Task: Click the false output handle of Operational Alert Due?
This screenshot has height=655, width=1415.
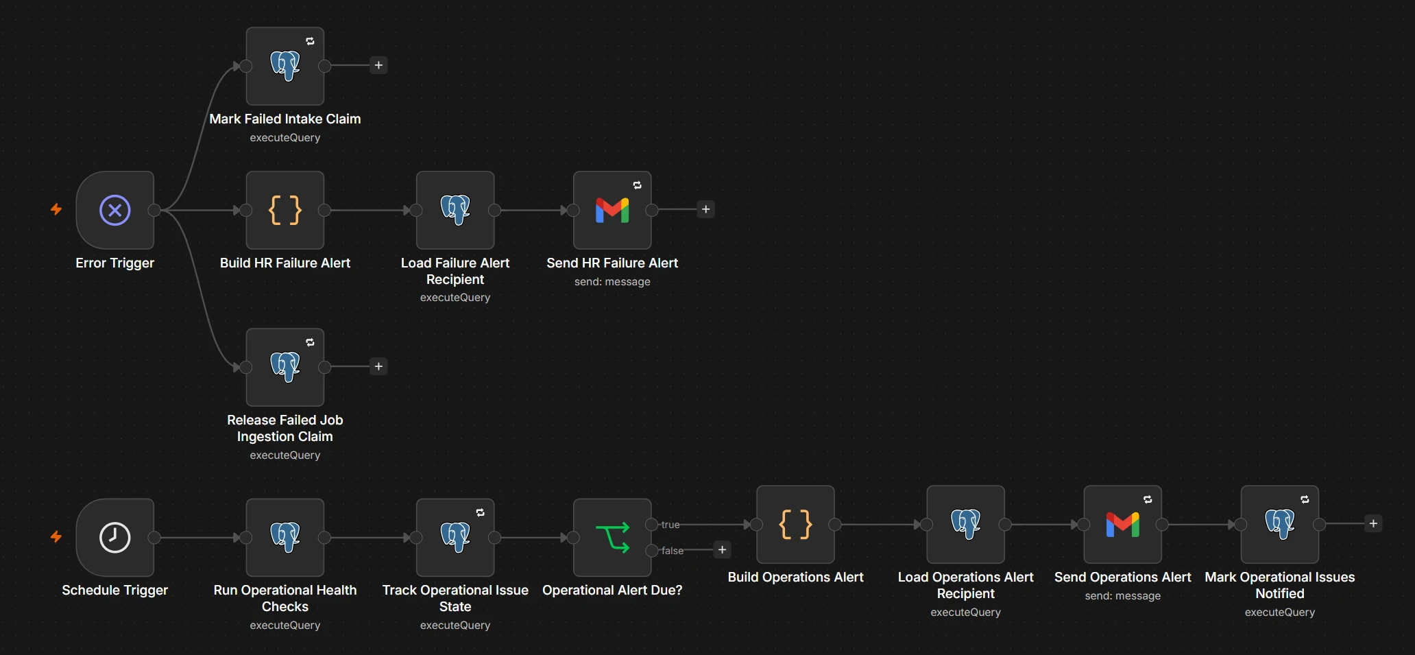Action: click(652, 551)
